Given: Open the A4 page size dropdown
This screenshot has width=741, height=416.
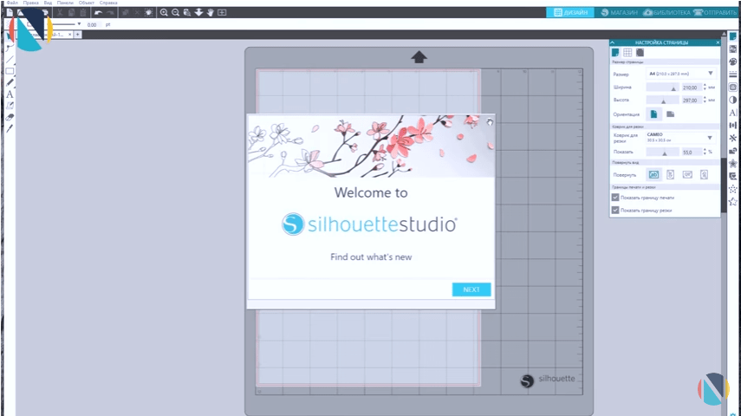Looking at the screenshot, I should 681,74.
